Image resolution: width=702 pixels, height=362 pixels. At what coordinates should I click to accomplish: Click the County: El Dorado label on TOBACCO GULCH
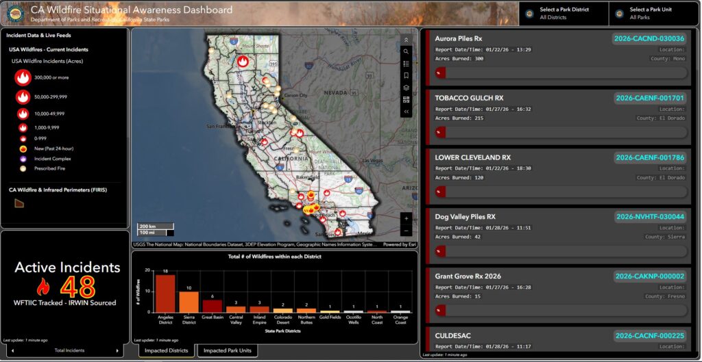[x=661, y=118]
